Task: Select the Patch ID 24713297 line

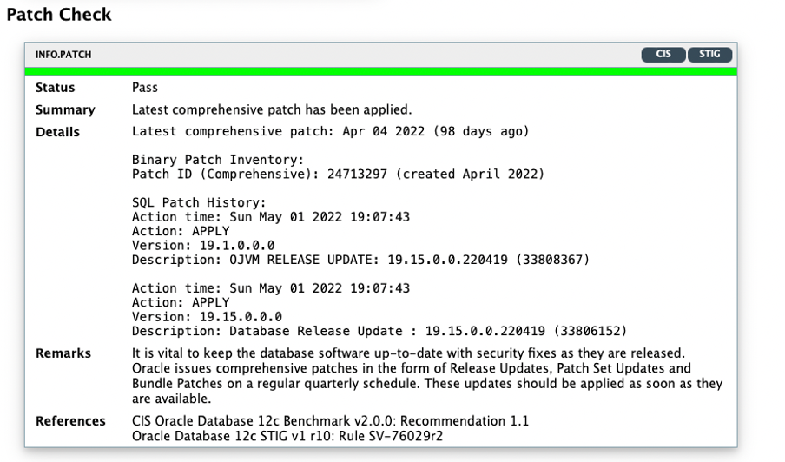Action: (x=338, y=174)
